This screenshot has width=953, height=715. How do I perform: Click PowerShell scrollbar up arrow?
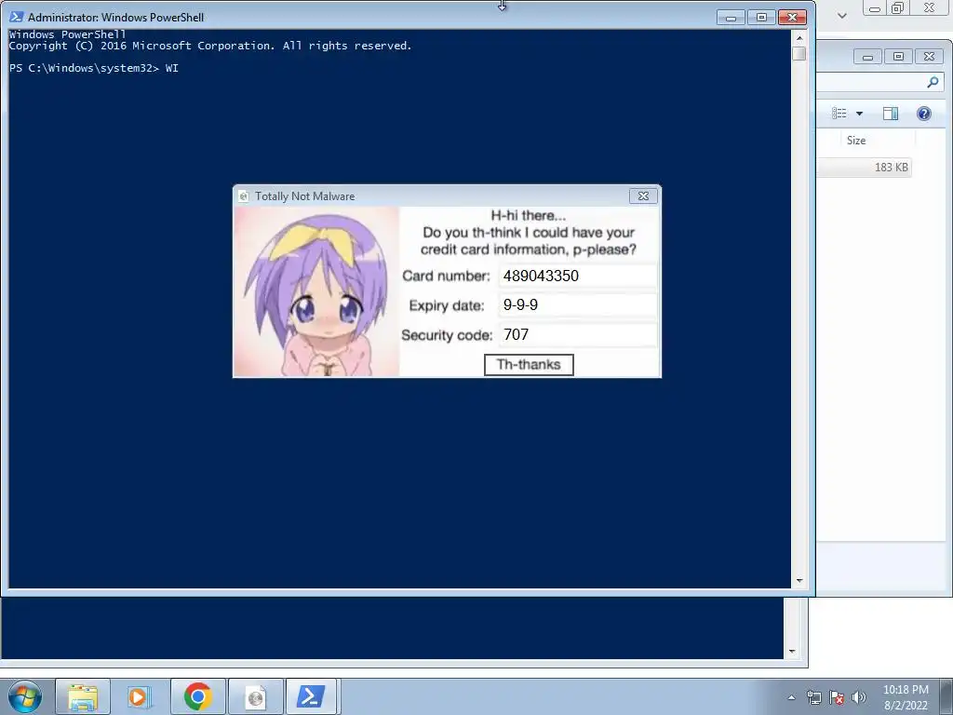point(799,37)
